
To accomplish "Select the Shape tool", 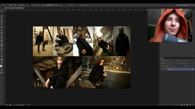I will (2, 57).
